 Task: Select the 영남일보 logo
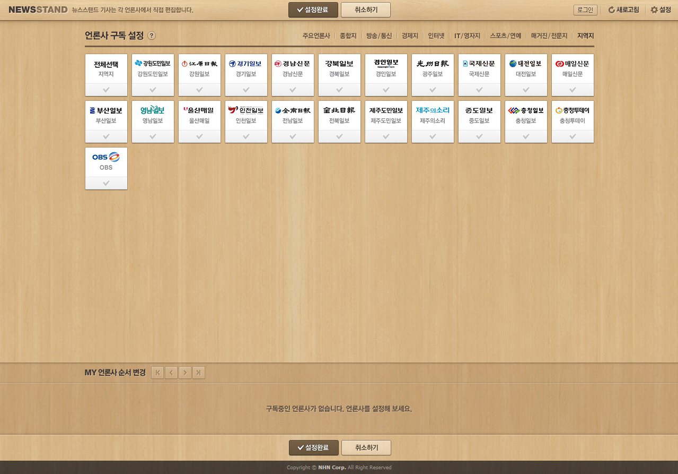coord(153,110)
